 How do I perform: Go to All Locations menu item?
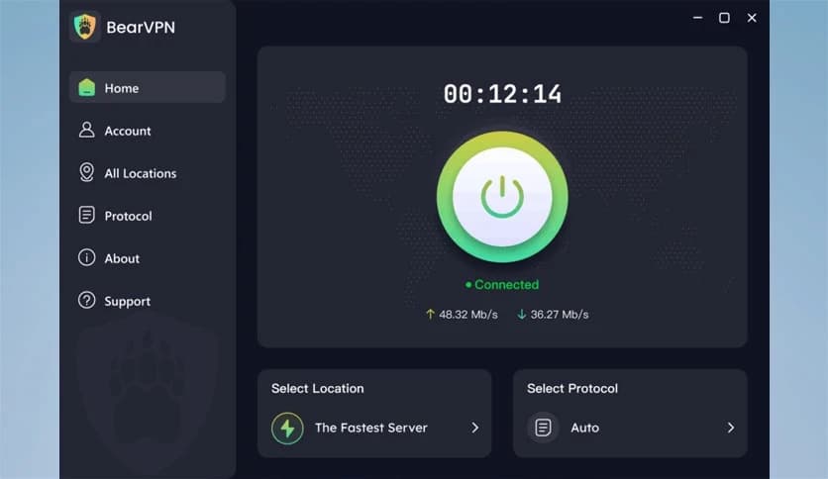pos(148,173)
